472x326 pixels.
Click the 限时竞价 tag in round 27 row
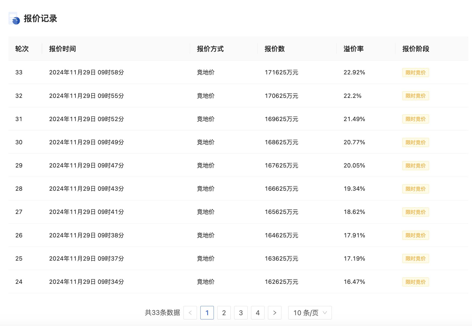tap(416, 212)
